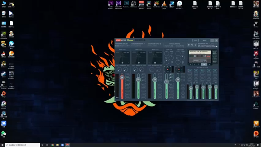Toggle A2 routing on Hardware Input 1
Screen dimensions: 261x147
point(127,78)
